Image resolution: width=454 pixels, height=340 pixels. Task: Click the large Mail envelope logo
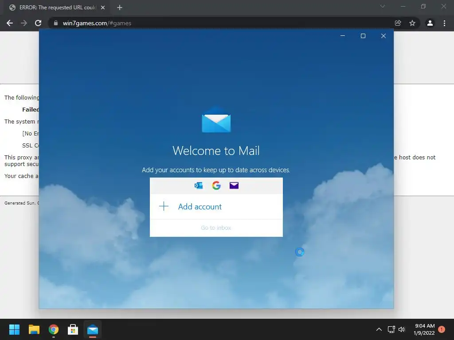pos(216,120)
